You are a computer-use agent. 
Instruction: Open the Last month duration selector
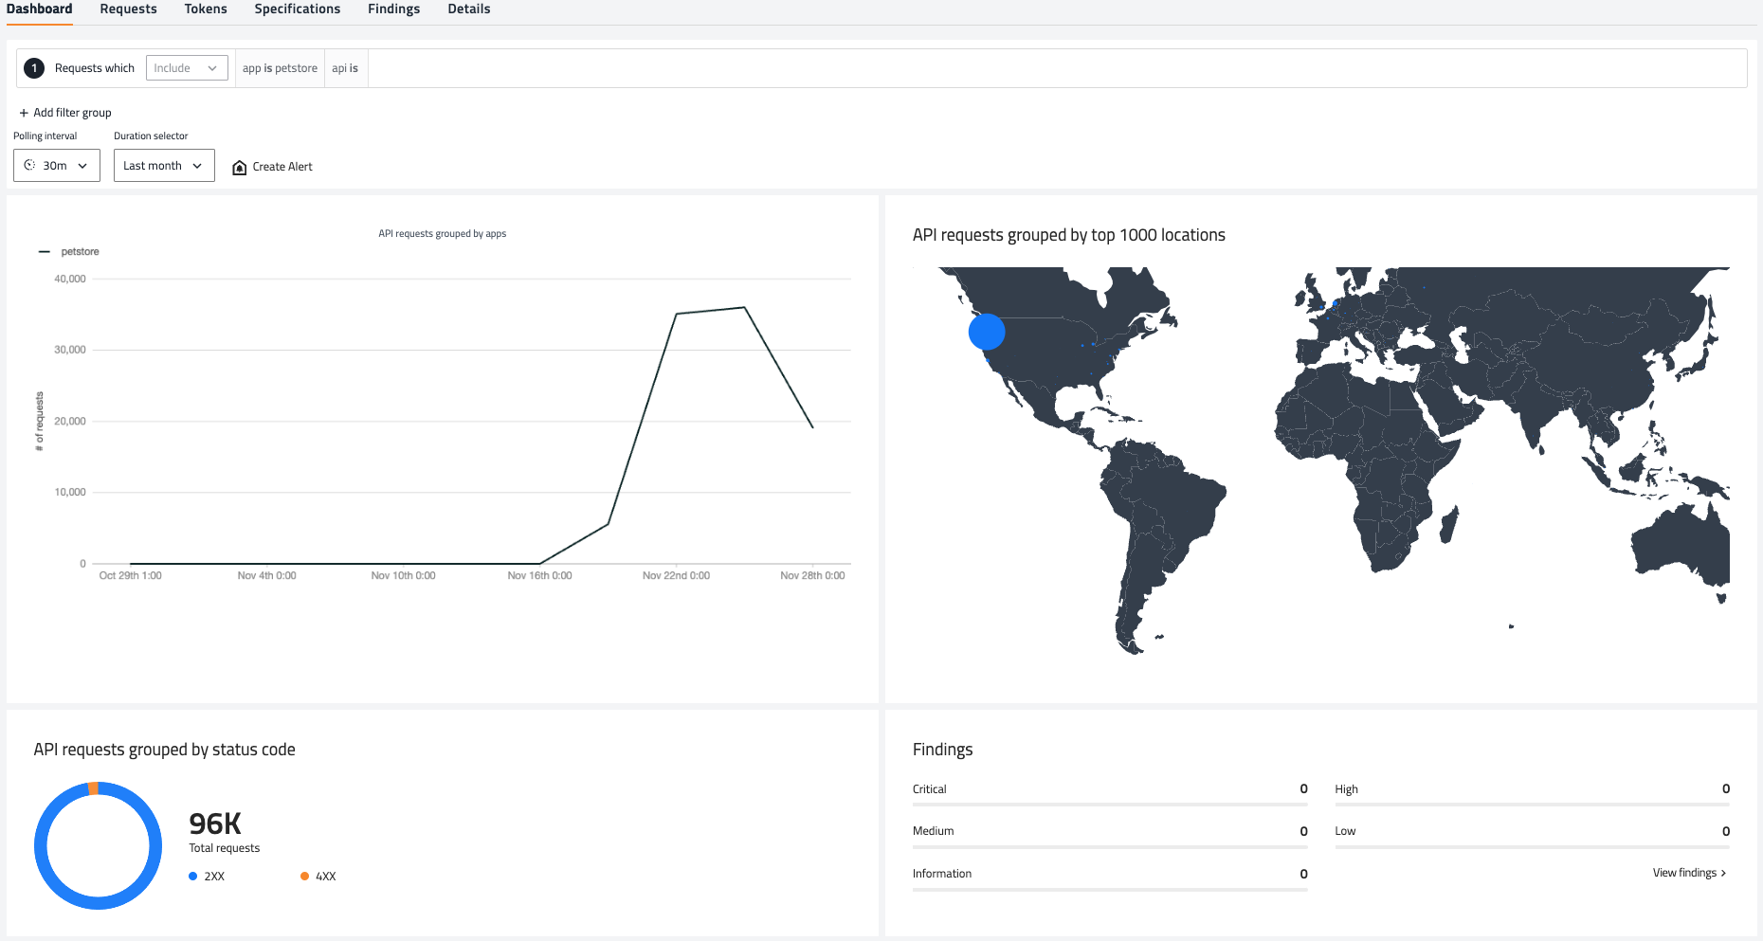pos(164,166)
